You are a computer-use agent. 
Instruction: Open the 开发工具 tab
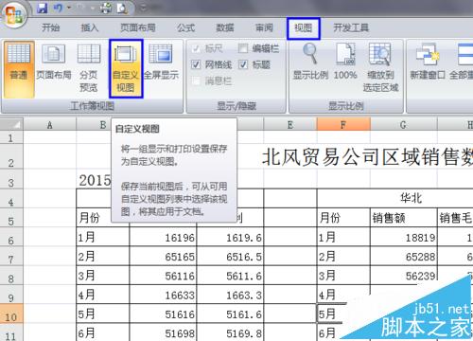[x=351, y=27]
